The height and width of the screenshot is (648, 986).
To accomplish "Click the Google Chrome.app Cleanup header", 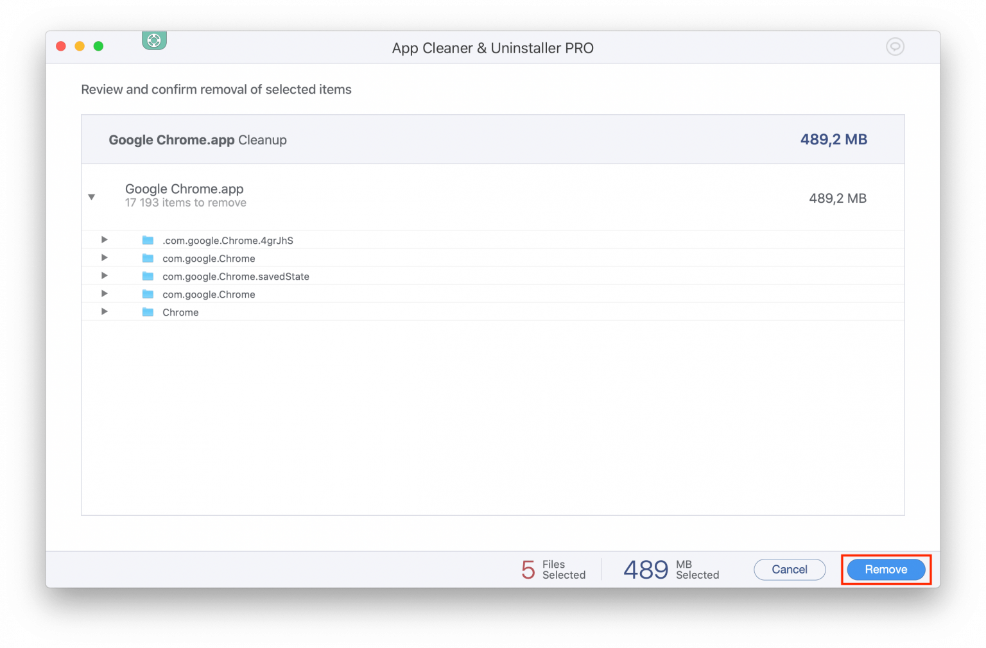I will coord(198,140).
